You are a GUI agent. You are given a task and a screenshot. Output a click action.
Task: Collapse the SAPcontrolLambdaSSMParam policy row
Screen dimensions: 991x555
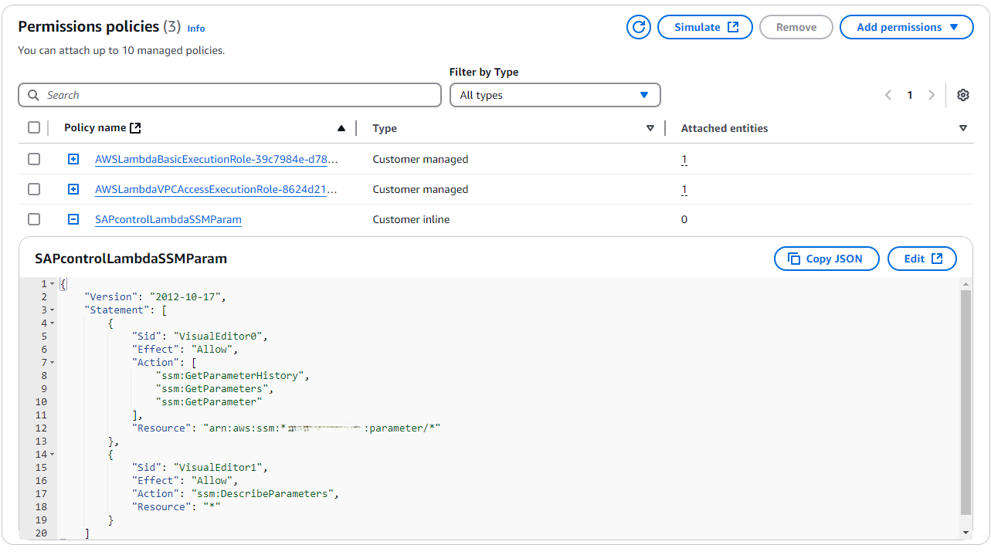click(x=73, y=219)
